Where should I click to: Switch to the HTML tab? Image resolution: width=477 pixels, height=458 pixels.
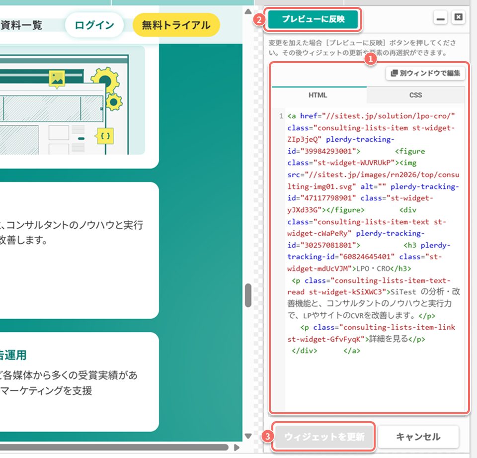coord(318,95)
